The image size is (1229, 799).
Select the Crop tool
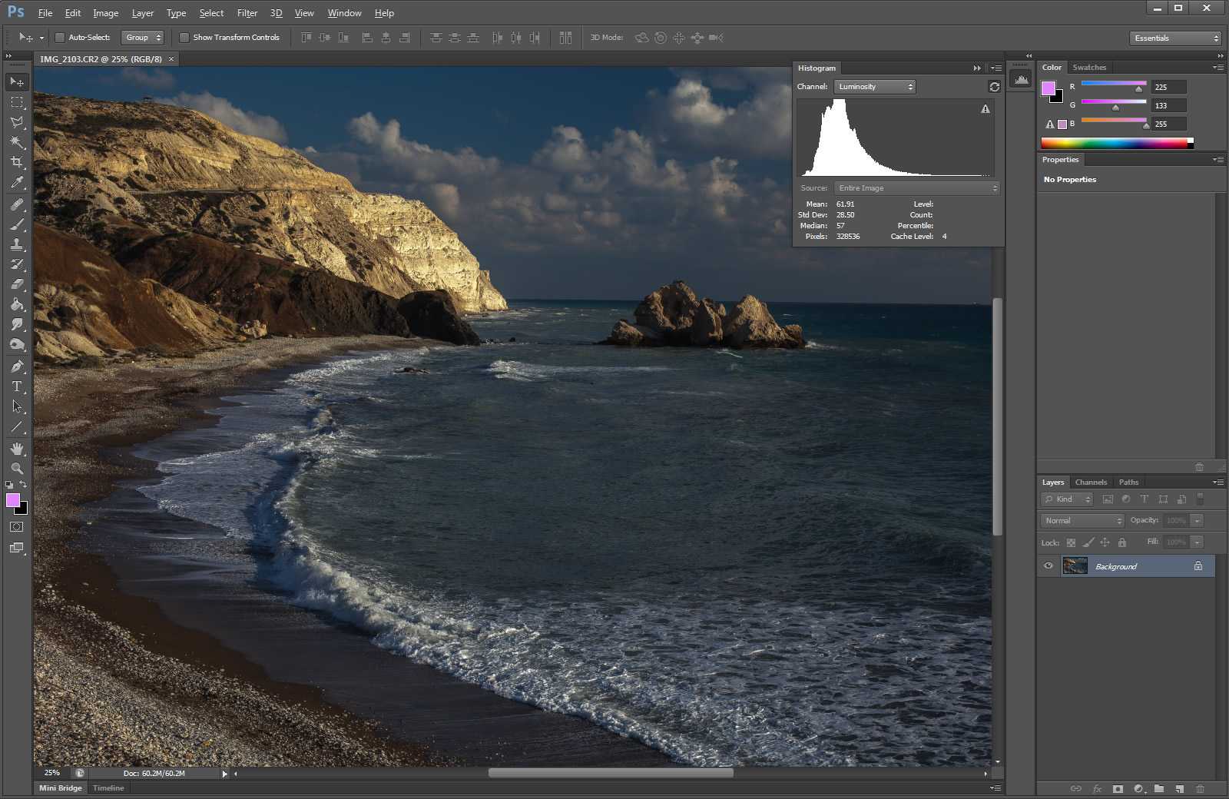coord(17,162)
